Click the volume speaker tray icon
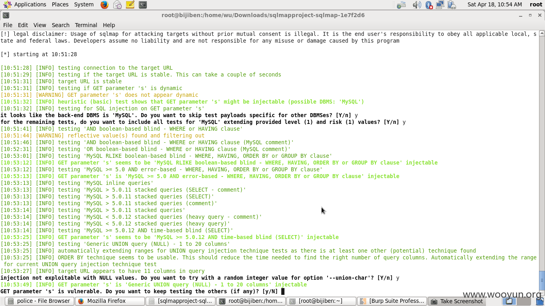Screen dimensions: 545x306 417,5
